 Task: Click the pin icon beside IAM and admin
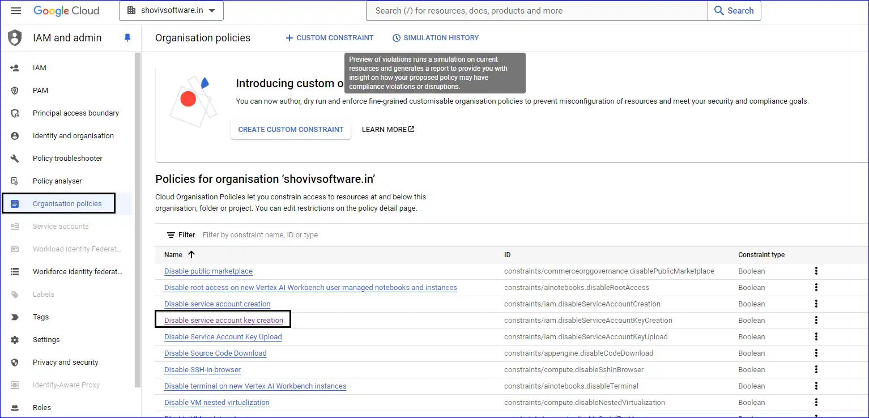[x=127, y=38]
